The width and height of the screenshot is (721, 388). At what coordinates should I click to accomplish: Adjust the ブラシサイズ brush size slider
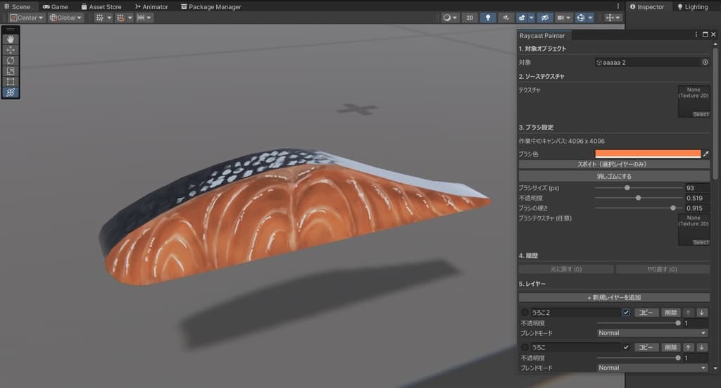tap(639, 188)
